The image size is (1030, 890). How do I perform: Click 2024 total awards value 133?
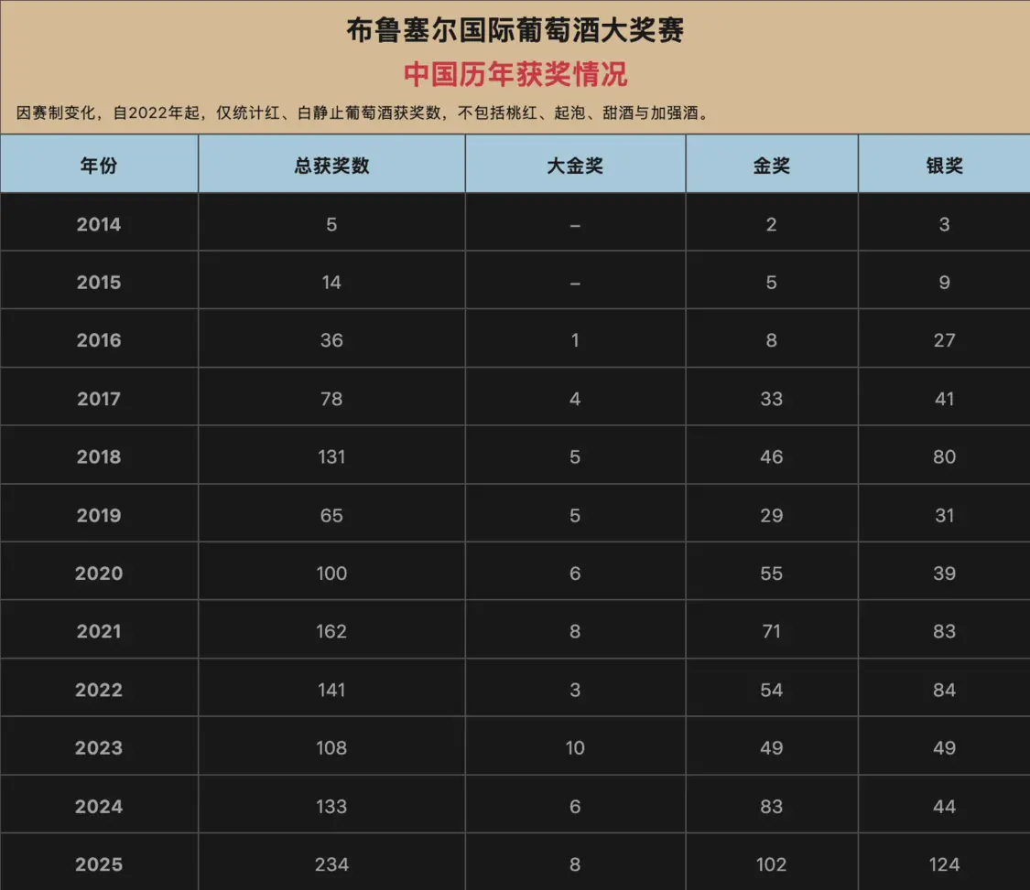331,806
